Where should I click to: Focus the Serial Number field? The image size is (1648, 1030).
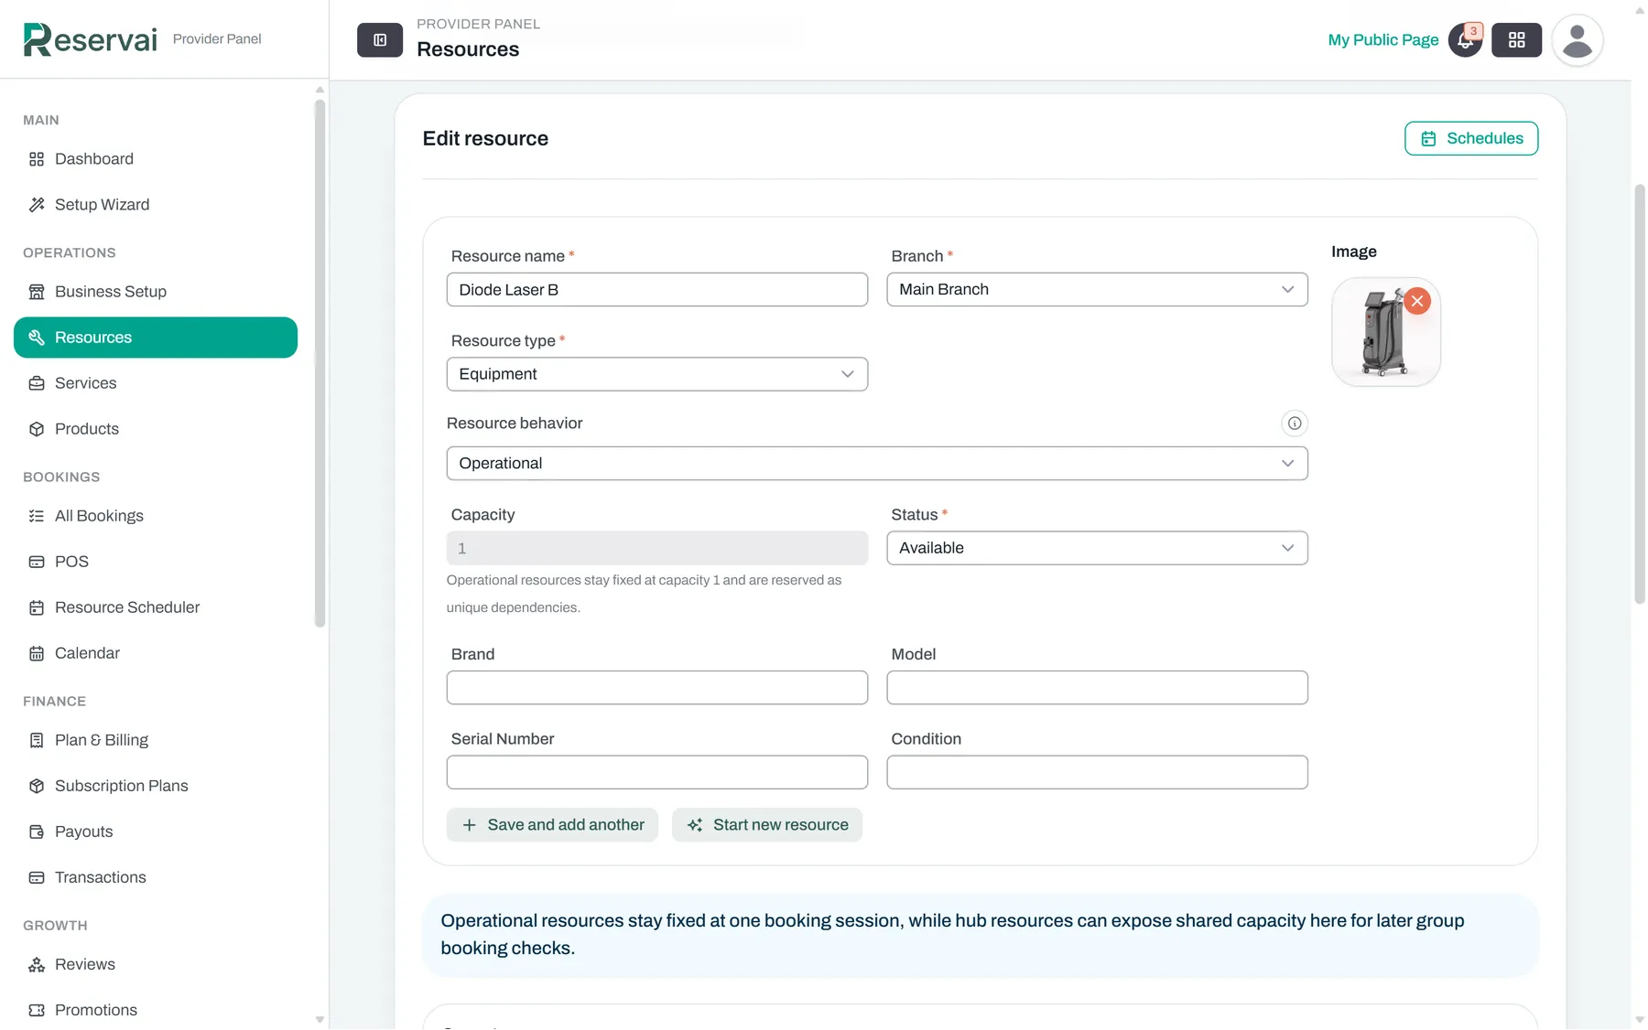tap(656, 772)
